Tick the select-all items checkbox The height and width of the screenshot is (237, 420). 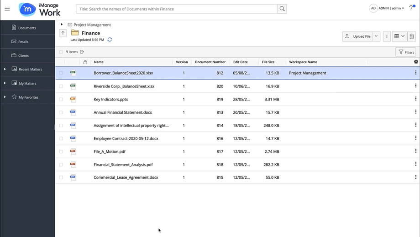click(x=61, y=52)
